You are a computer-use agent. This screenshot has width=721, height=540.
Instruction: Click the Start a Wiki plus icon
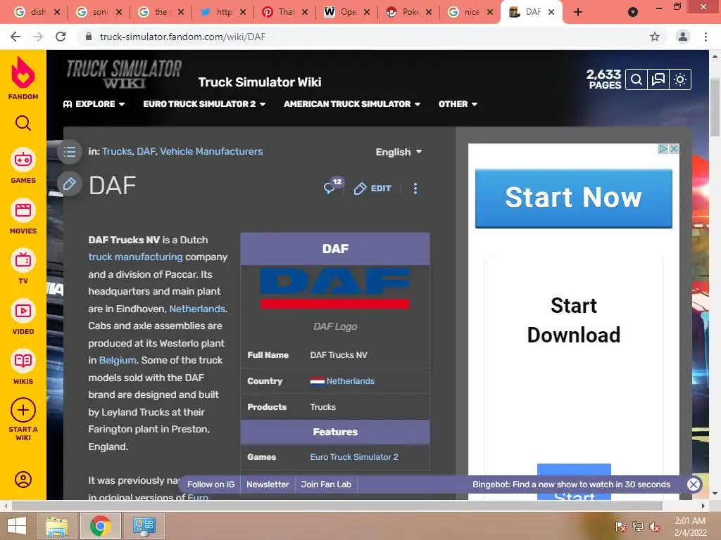click(23, 410)
